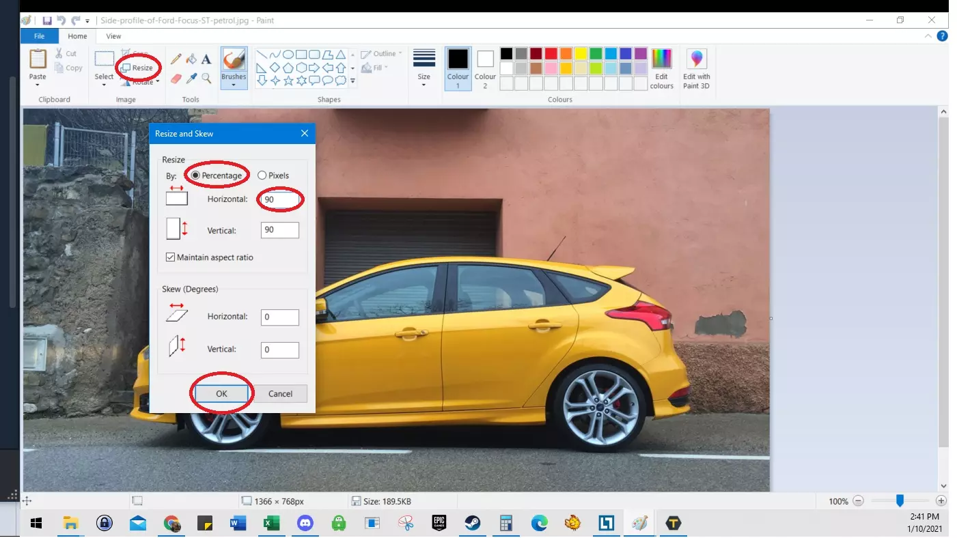Viewport: 957px width, 538px height.
Task: Expand the Shapes gallery More arrow
Action: point(352,81)
